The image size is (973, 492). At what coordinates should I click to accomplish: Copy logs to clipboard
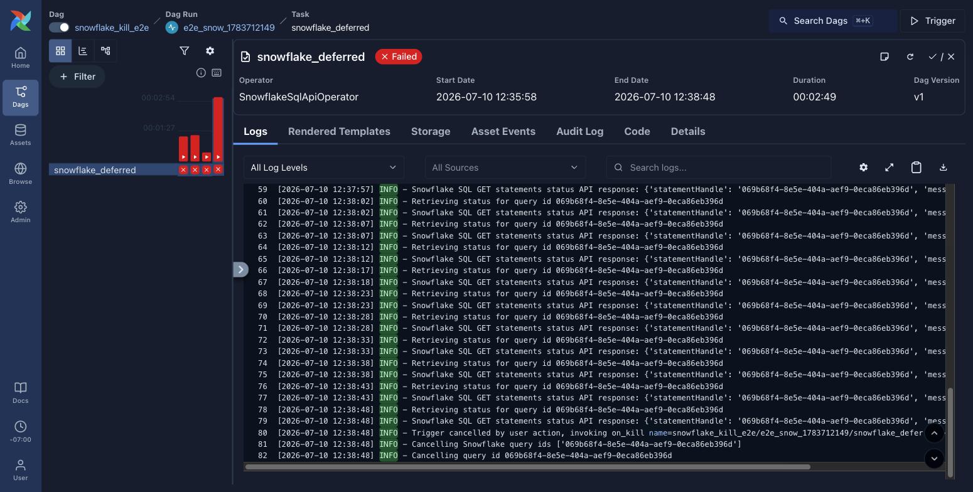click(x=917, y=168)
